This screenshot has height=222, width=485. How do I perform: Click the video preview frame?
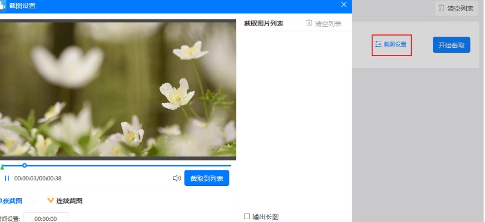coord(118,90)
